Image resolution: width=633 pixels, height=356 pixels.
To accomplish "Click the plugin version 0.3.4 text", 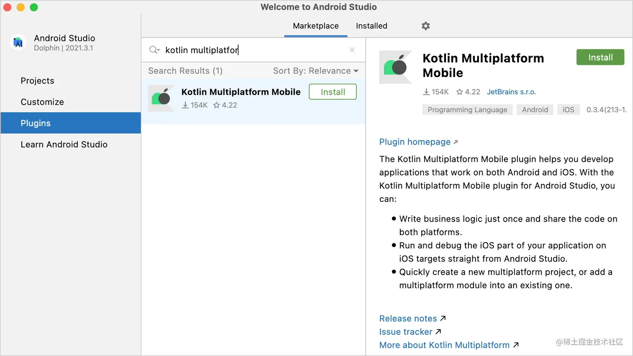I will tap(606, 110).
